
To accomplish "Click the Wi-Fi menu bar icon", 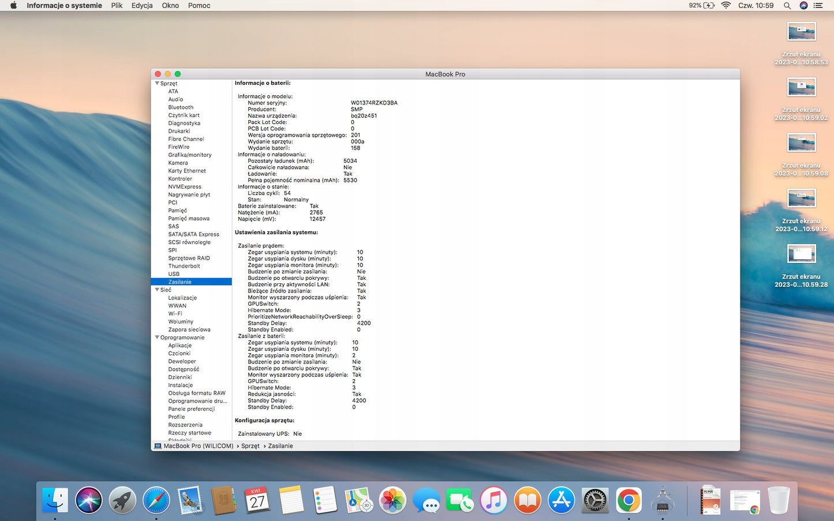I will [x=725, y=5].
